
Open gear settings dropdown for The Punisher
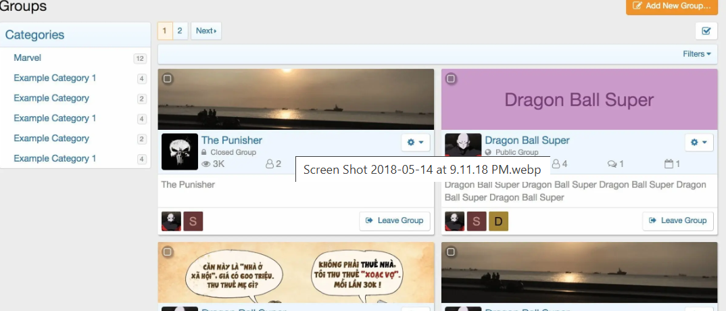point(415,143)
